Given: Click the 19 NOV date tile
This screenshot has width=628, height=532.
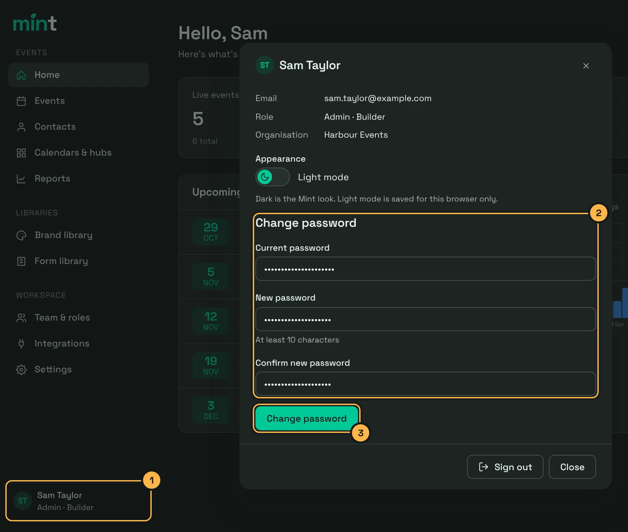Looking at the screenshot, I should tap(211, 365).
